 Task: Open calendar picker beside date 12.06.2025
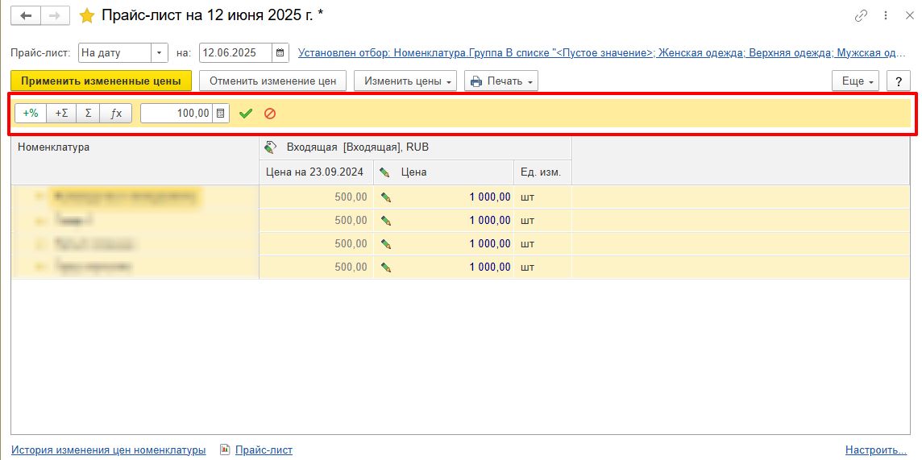(280, 53)
